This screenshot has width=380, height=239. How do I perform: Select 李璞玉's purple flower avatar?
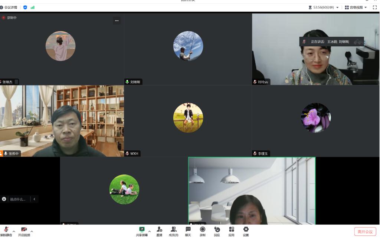pos(316,118)
